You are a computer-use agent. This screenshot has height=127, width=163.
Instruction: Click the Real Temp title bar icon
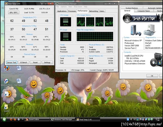[6, 4]
